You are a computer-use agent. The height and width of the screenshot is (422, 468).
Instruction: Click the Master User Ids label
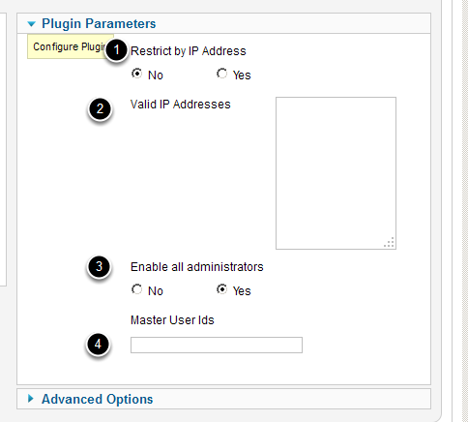172,320
